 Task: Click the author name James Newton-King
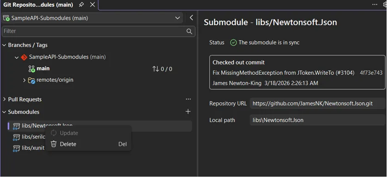coord(237,83)
